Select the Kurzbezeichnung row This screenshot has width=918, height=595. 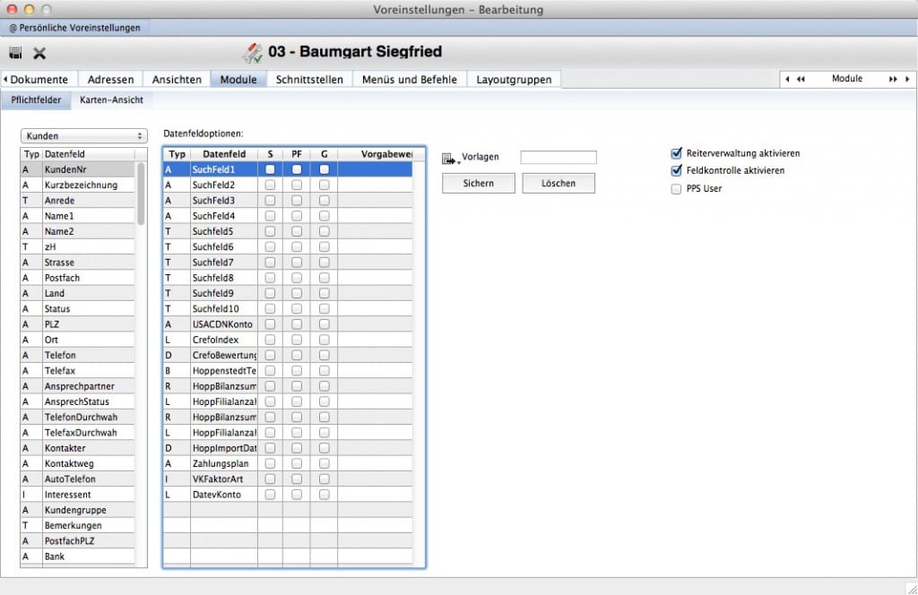[77, 185]
